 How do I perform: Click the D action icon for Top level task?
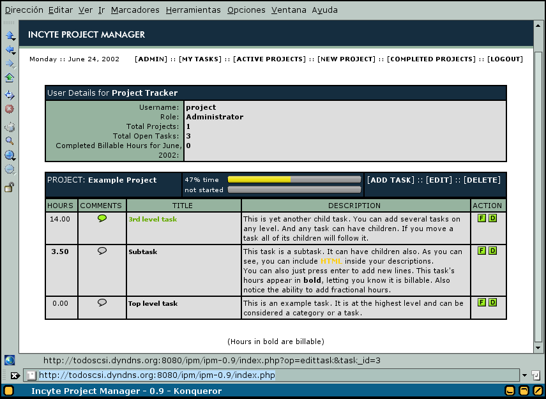pyautogui.click(x=493, y=302)
